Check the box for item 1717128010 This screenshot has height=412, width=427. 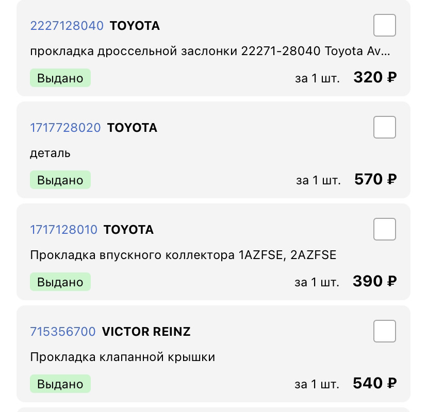384,229
